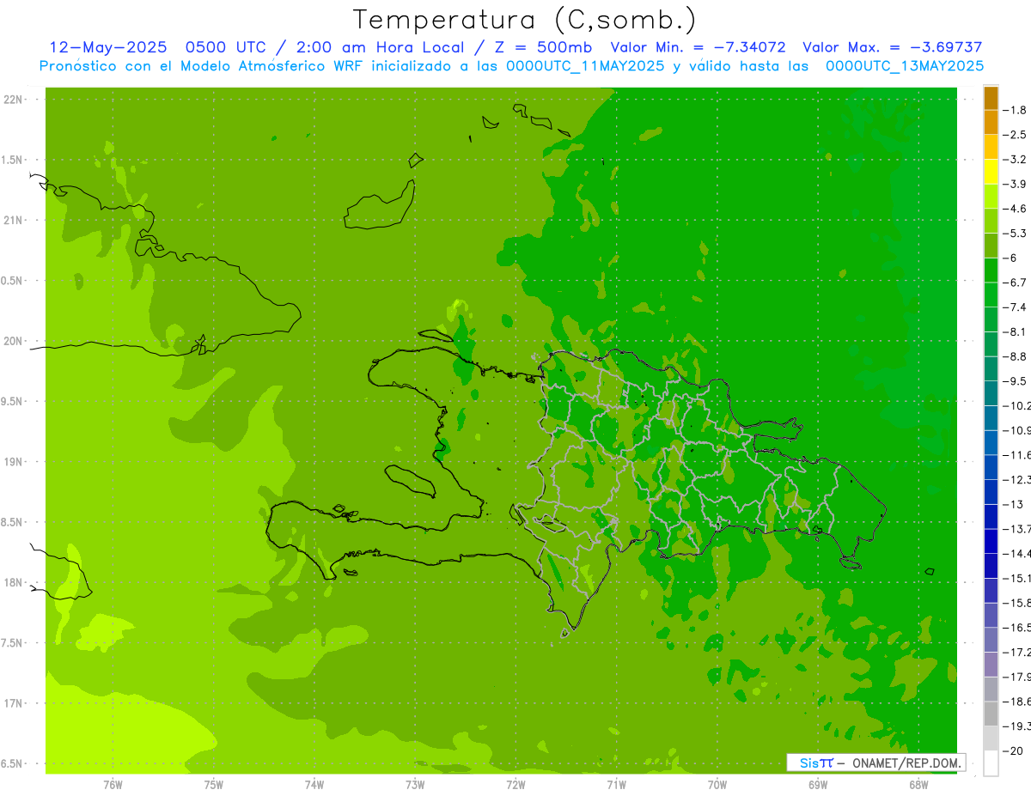Click the "-4.6" colorbar value

[1016, 209]
